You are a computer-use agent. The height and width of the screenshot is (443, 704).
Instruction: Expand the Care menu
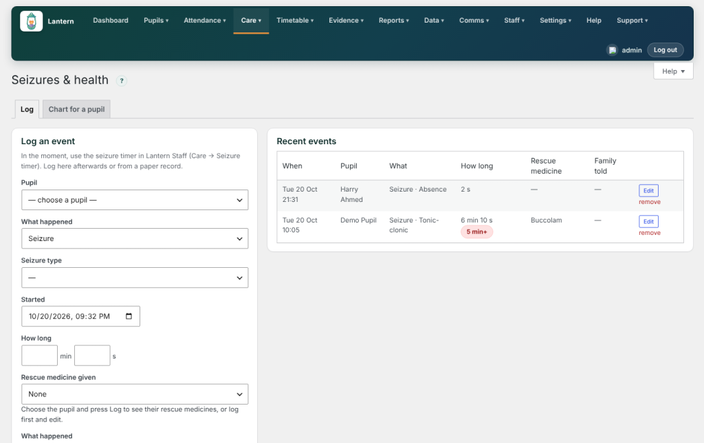(x=251, y=20)
